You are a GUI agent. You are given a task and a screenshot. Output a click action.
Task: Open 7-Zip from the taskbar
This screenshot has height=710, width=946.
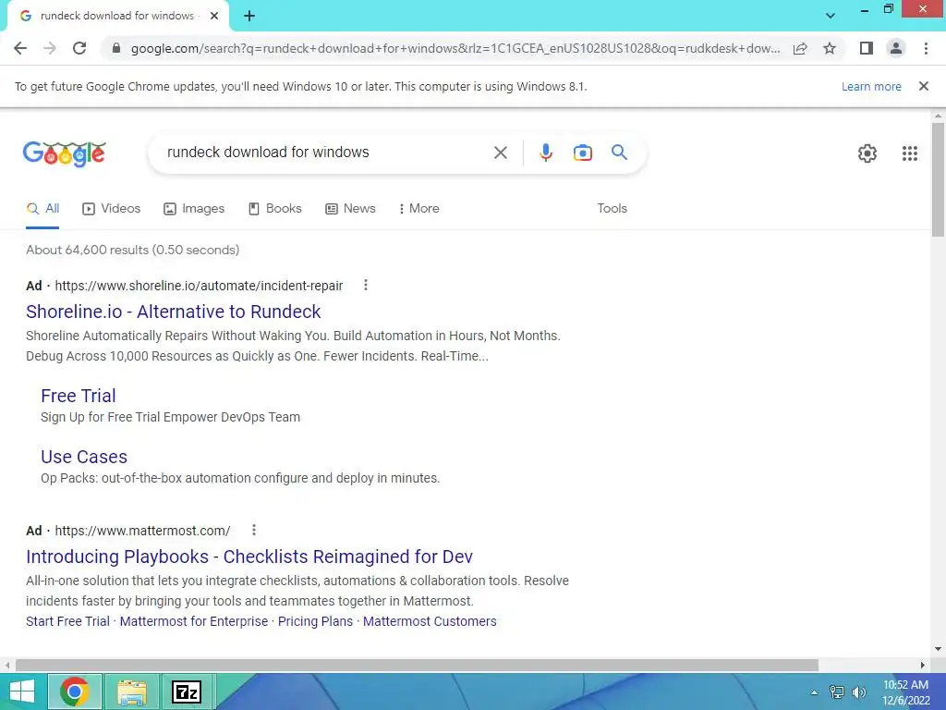tap(187, 692)
